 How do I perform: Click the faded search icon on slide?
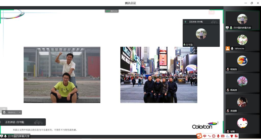[x=211, y=12]
